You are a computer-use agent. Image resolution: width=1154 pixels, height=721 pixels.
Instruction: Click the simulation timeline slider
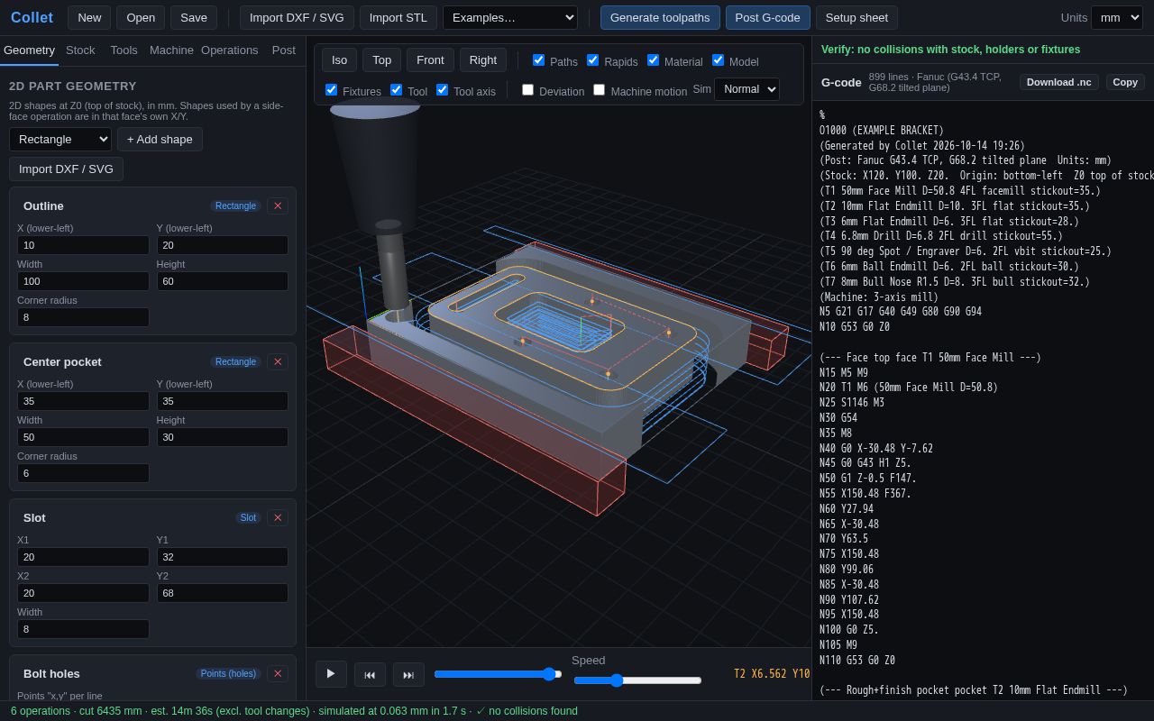tap(498, 674)
